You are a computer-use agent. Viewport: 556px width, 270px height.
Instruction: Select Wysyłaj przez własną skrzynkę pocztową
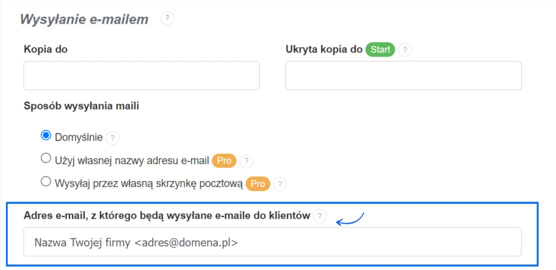47,184
